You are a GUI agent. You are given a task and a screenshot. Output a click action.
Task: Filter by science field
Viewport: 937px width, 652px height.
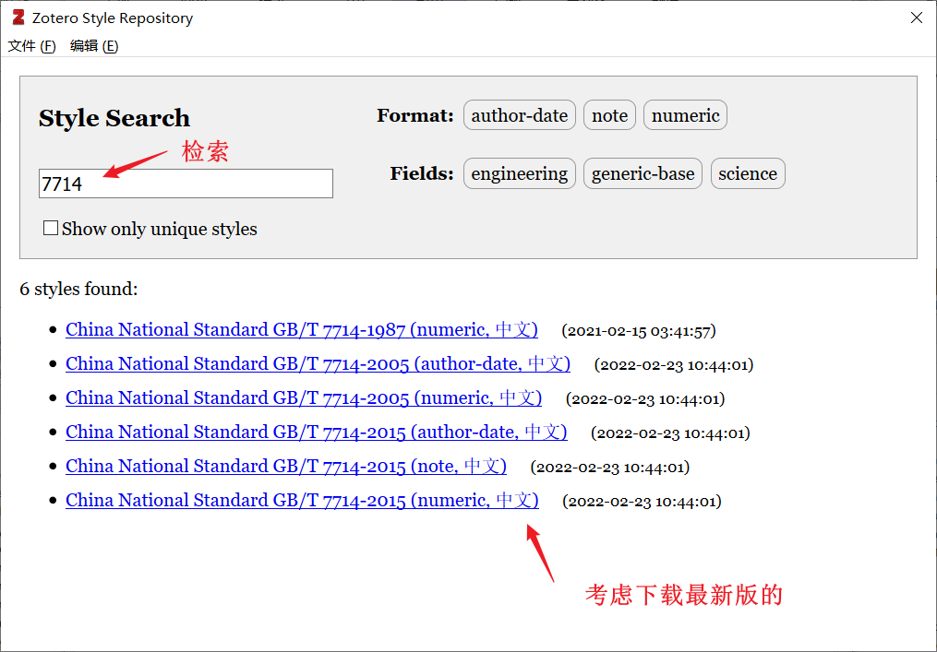click(x=748, y=173)
